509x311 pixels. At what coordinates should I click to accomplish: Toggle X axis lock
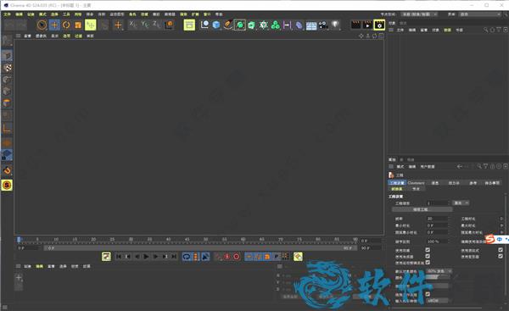133,24
